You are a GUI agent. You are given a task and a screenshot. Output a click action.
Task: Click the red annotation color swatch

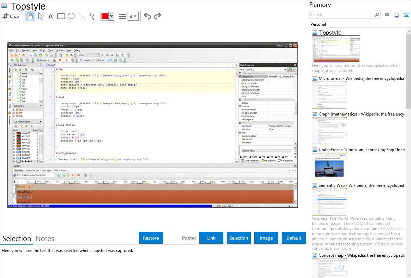[105, 16]
